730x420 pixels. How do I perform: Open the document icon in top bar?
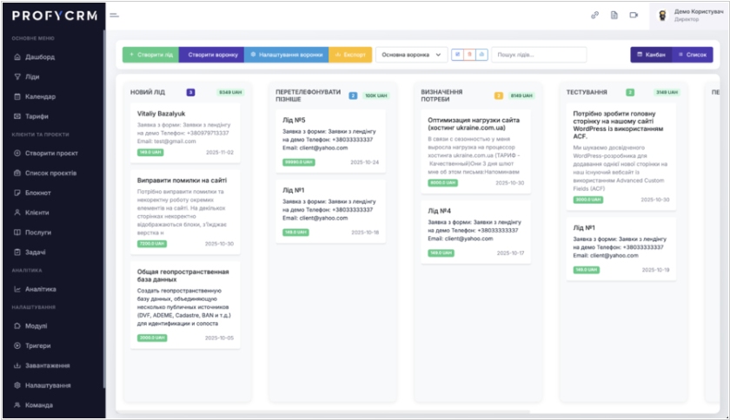coord(614,15)
